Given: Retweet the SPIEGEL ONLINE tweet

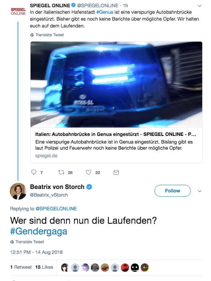Looking at the screenshot, I should pos(61,172).
